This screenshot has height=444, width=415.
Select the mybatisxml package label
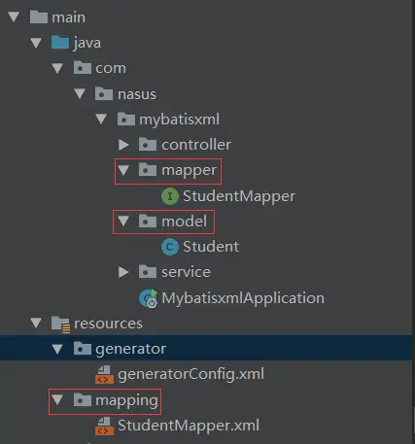(x=179, y=120)
